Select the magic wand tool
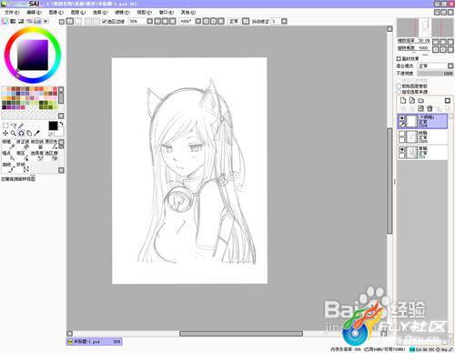This screenshot has width=455, height=353. 21,126
